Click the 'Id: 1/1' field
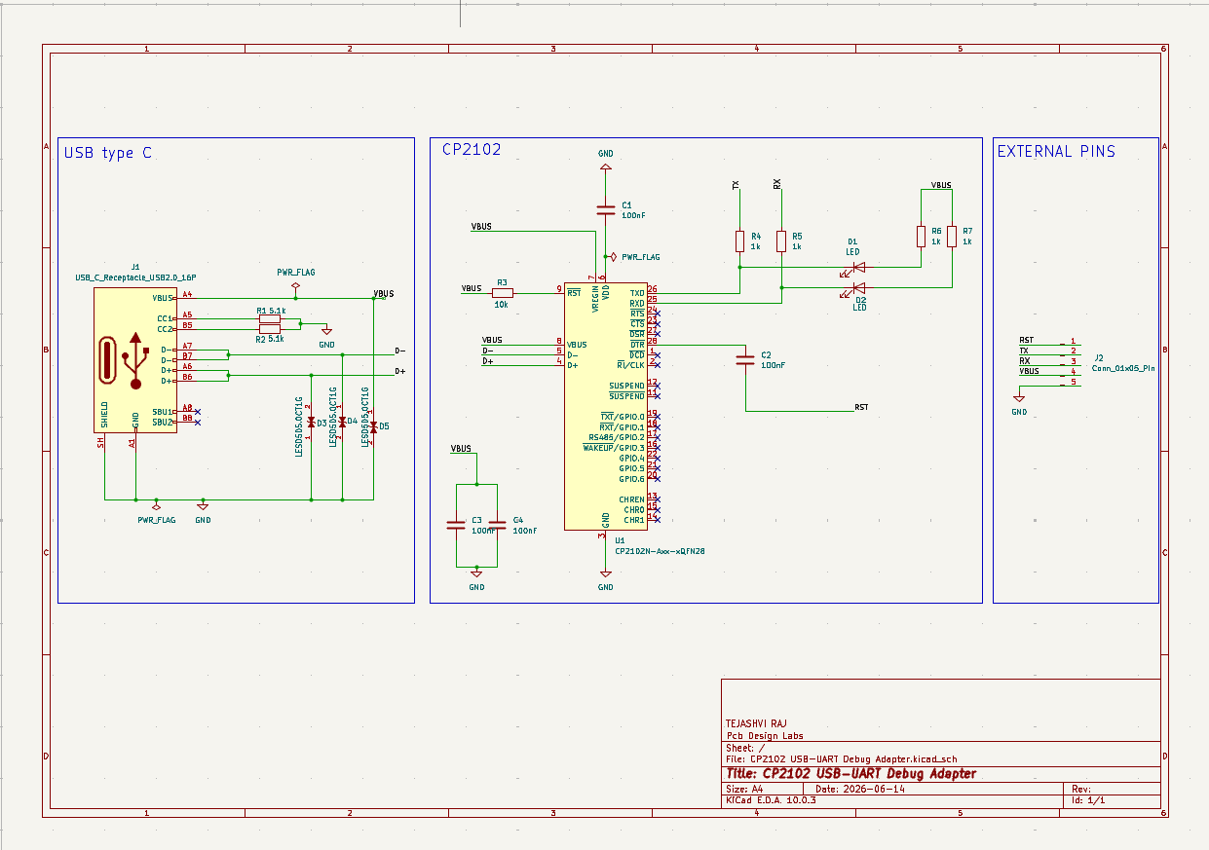Image resolution: width=1209 pixels, height=850 pixels. (x=1088, y=800)
